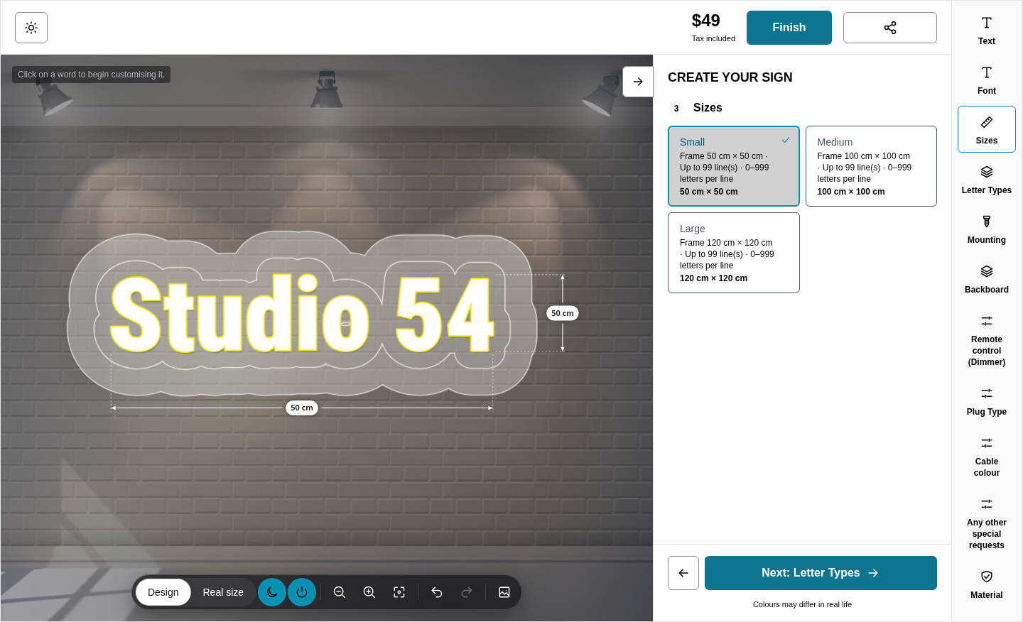Redo the last change
Image resolution: width=1023 pixels, height=622 pixels.
click(x=467, y=592)
